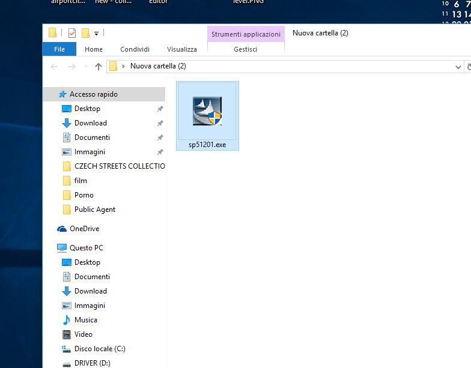The height and width of the screenshot is (368, 471).
Task: Expand the address bar path chevron
Action: pyautogui.click(x=123, y=66)
